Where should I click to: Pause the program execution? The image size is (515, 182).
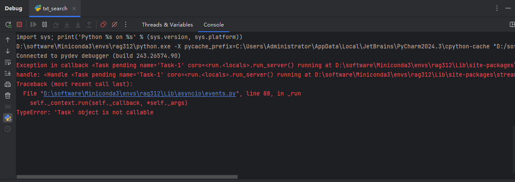click(x=45, y=24)
